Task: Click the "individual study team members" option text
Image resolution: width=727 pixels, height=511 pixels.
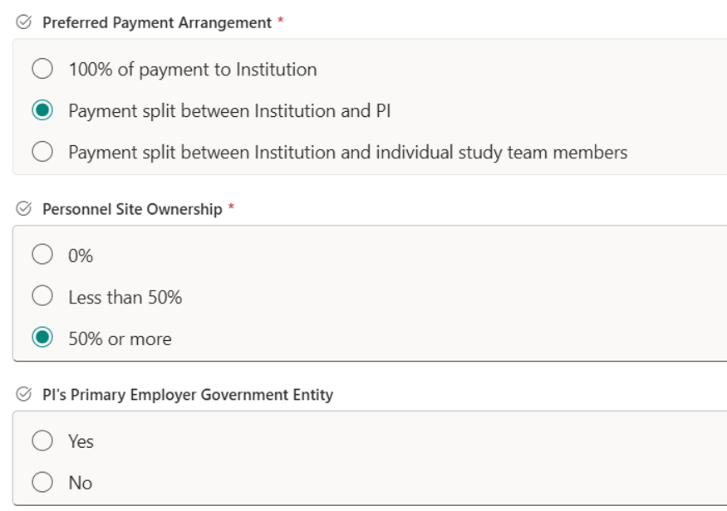Action: pyautogui.click(x=502, y=153)
